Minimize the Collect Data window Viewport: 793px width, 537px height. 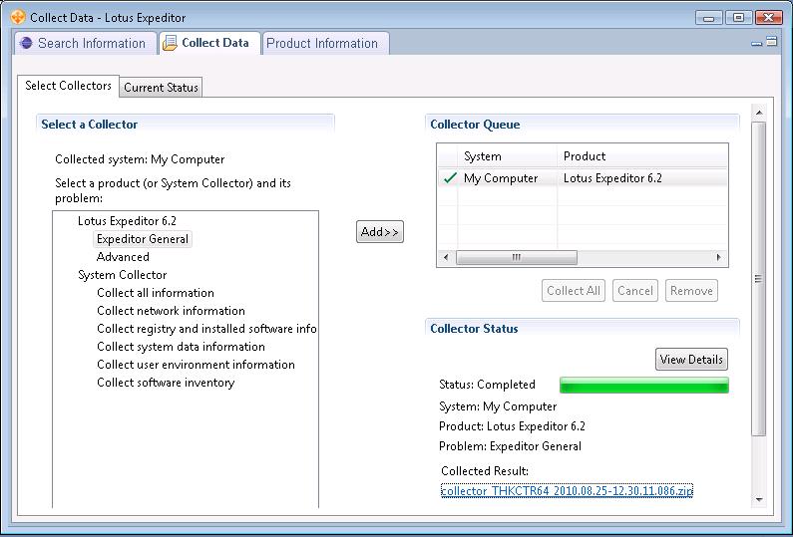[x=708, y=18]
